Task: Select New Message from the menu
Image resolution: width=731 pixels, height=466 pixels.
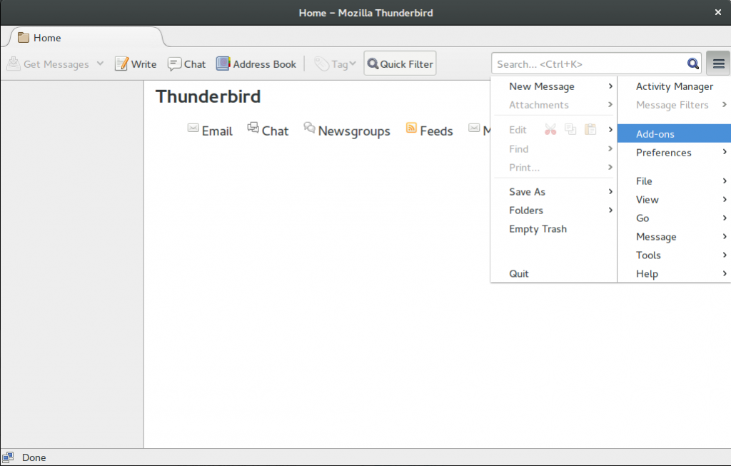Action: tap(554, 86)
